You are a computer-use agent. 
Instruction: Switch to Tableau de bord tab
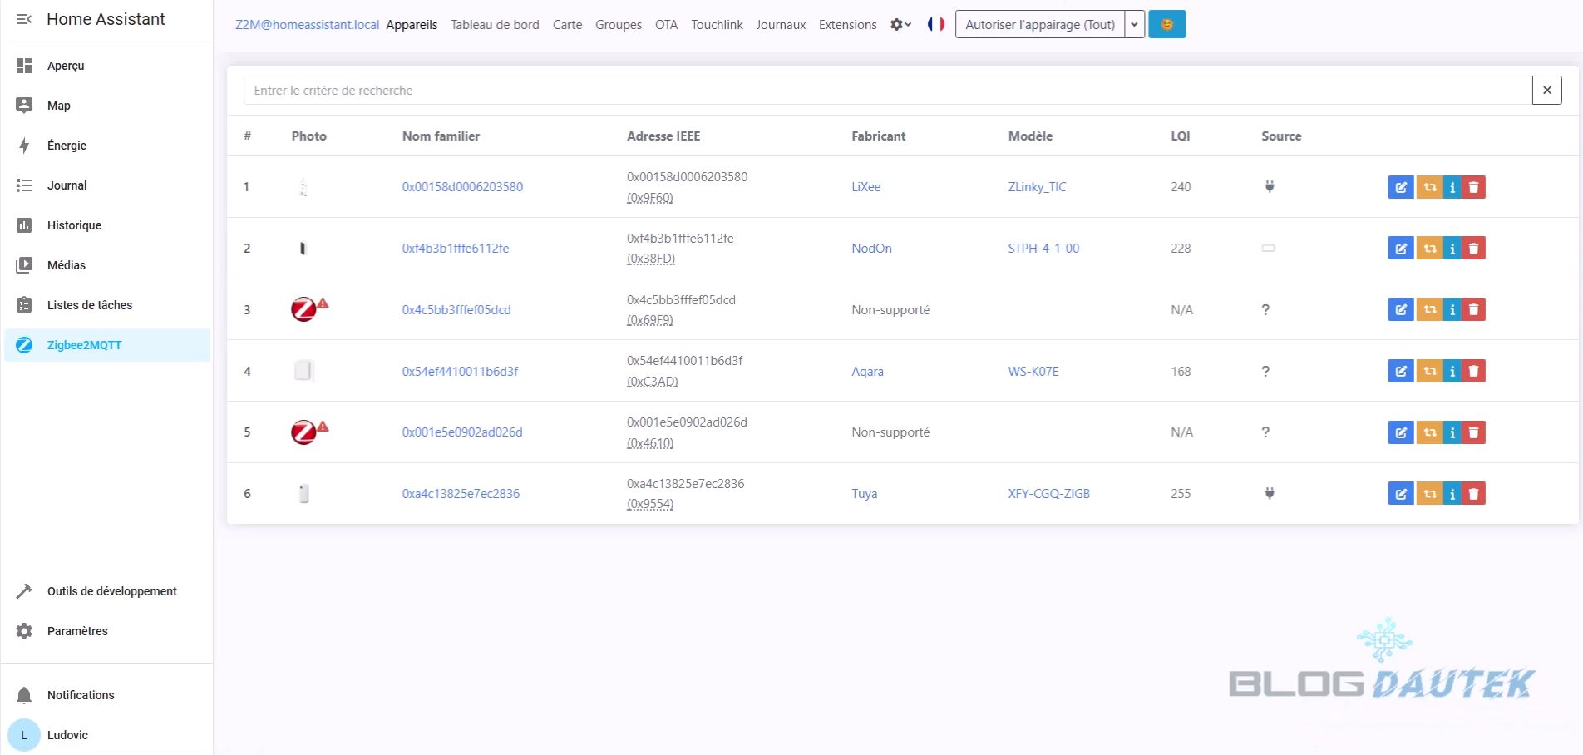[x=495, y=25]
